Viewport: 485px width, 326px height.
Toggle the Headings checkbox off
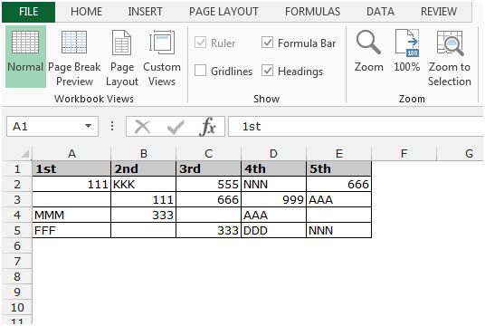(x=267, y=71)
